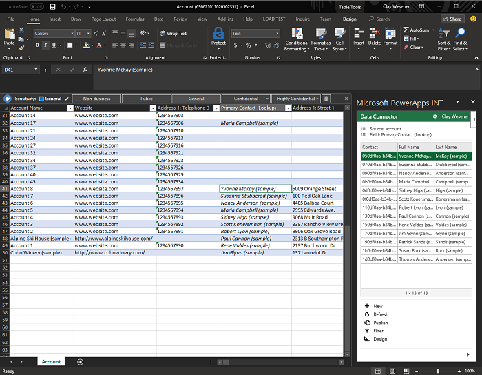482x375 pixels.
Task: Open the Account Name column filter dropdown
Action: click(70, 108)
